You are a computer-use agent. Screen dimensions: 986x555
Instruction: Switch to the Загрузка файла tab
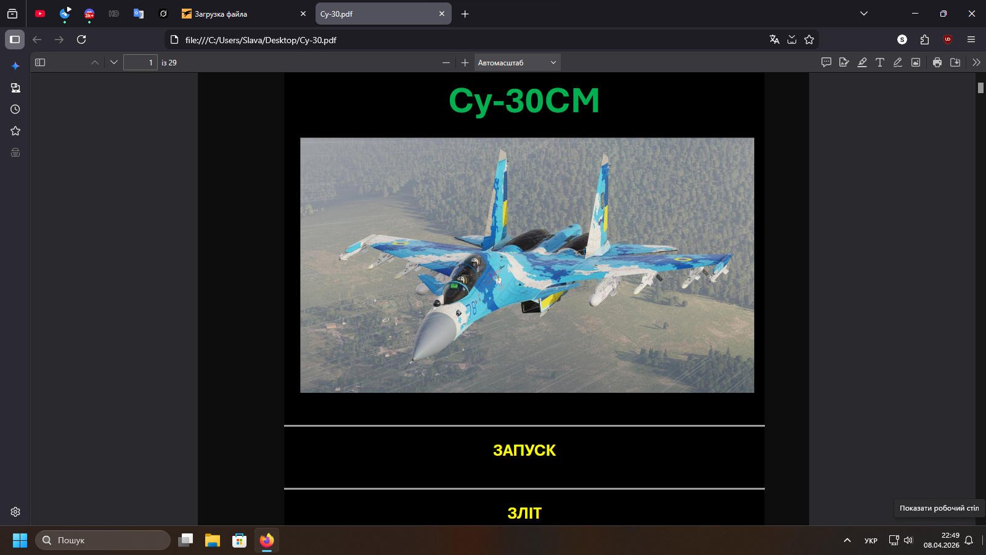tap(244, 14)
